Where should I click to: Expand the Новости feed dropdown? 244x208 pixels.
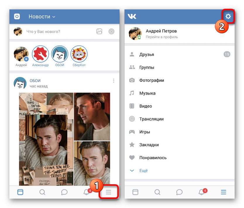click(42, 16)
